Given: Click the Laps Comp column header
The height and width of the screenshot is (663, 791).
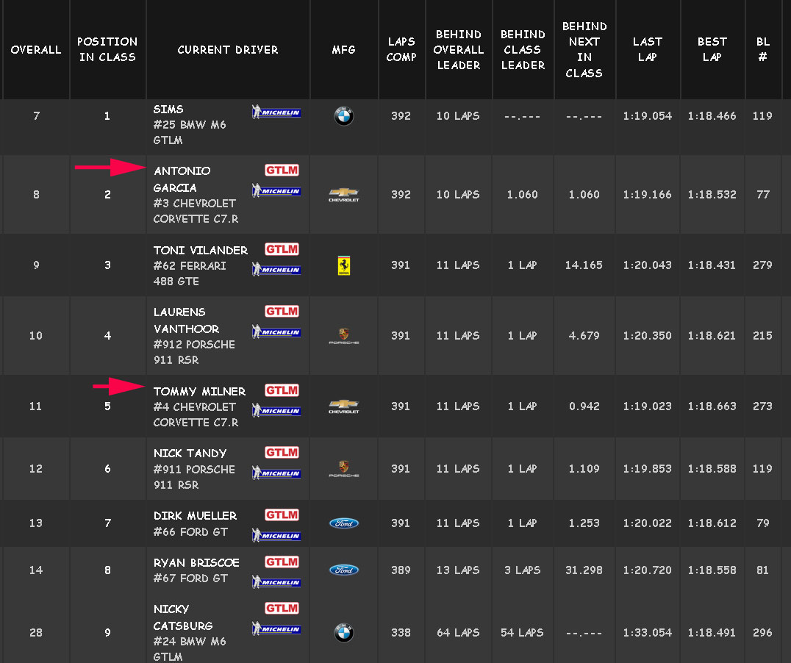Looking at the screenshot, I should coord(401,49).
